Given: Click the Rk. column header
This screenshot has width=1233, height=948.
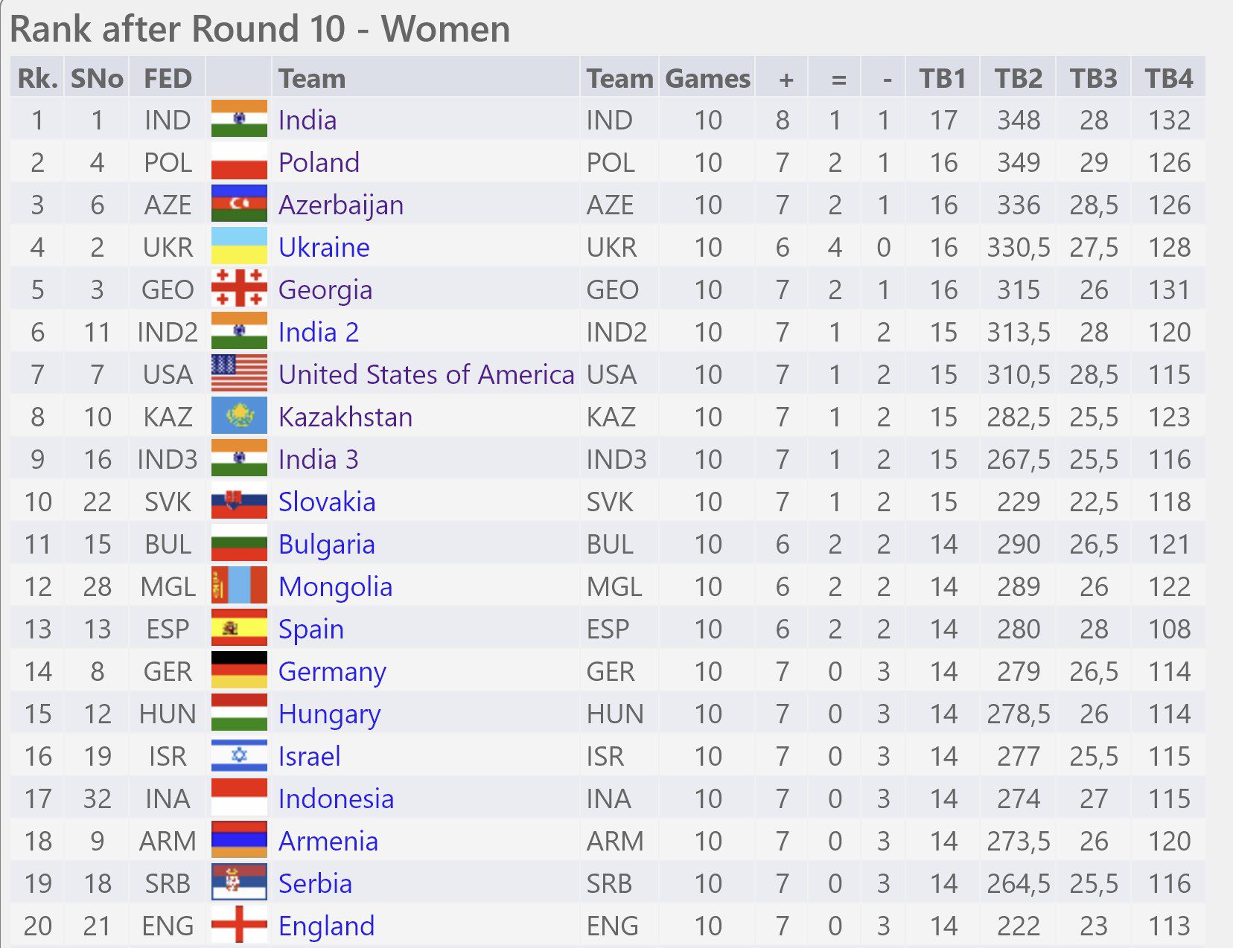Looking at the screenshot, I should (x=37, y=78).
